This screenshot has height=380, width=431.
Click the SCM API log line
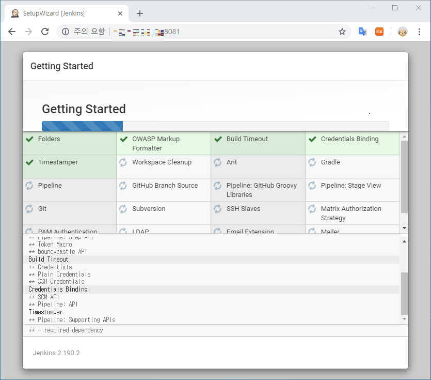pos(44,297)
